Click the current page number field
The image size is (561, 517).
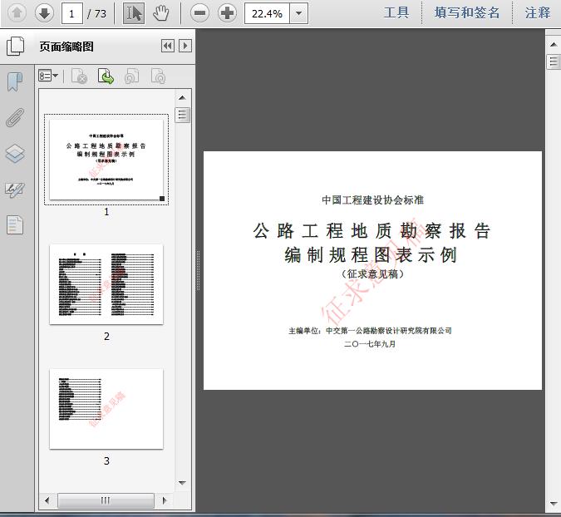click(x=72, y=13)
